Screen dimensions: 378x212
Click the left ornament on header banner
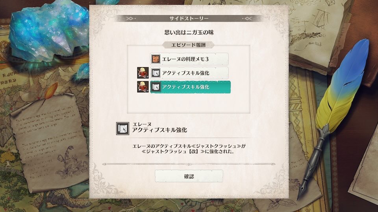130,18
